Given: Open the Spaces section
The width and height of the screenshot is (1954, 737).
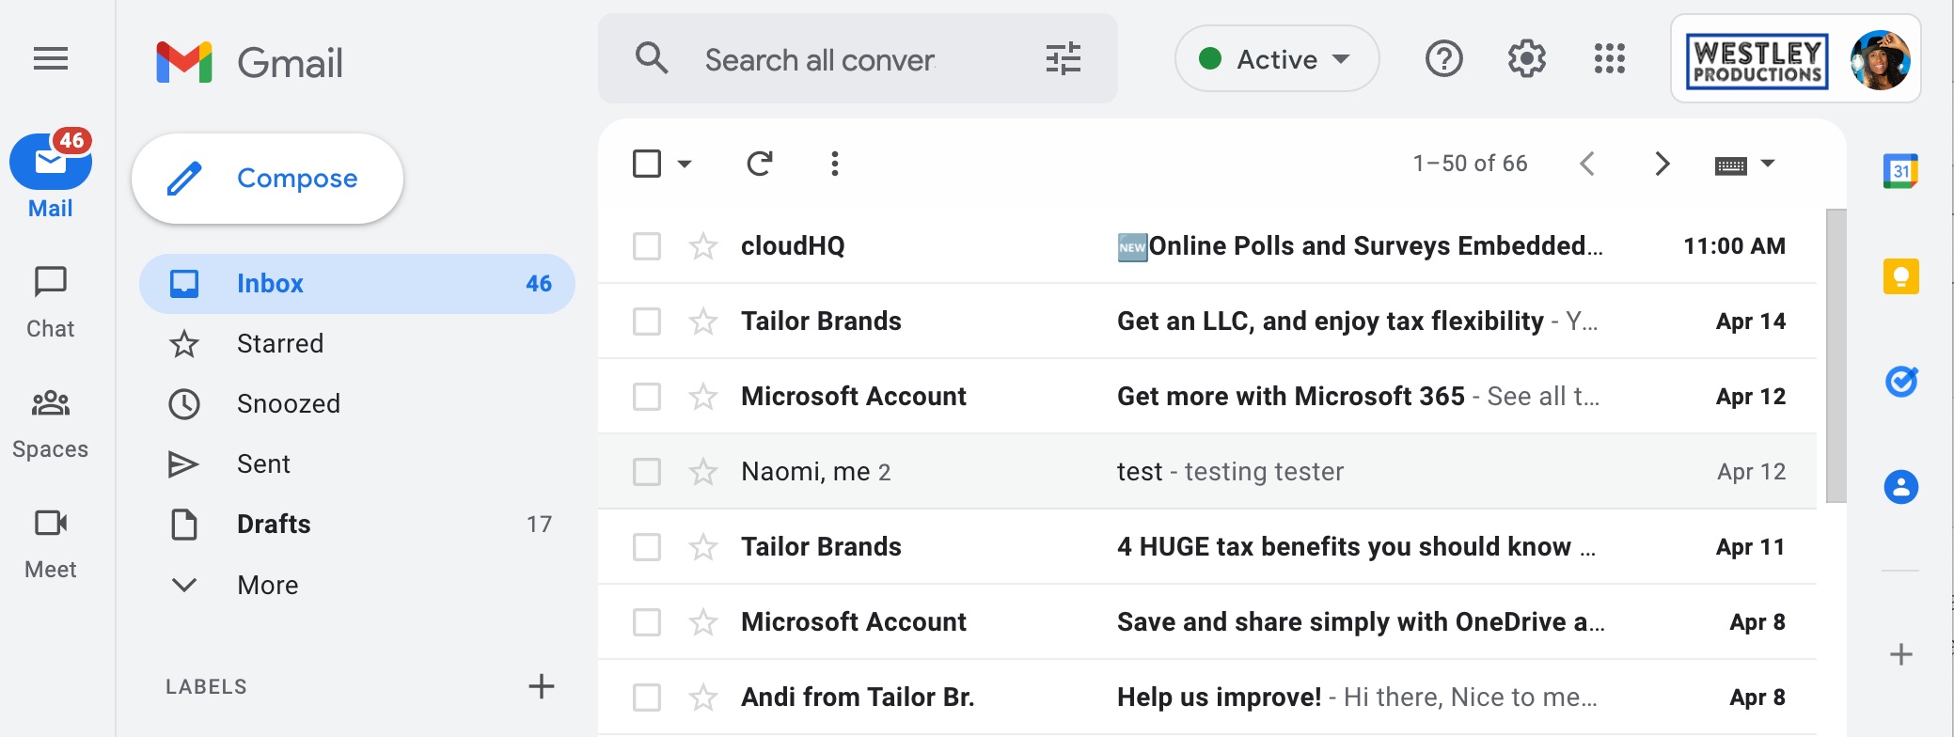Looking at the screenshot, I should pyautogui.click(x=51, y=424).
